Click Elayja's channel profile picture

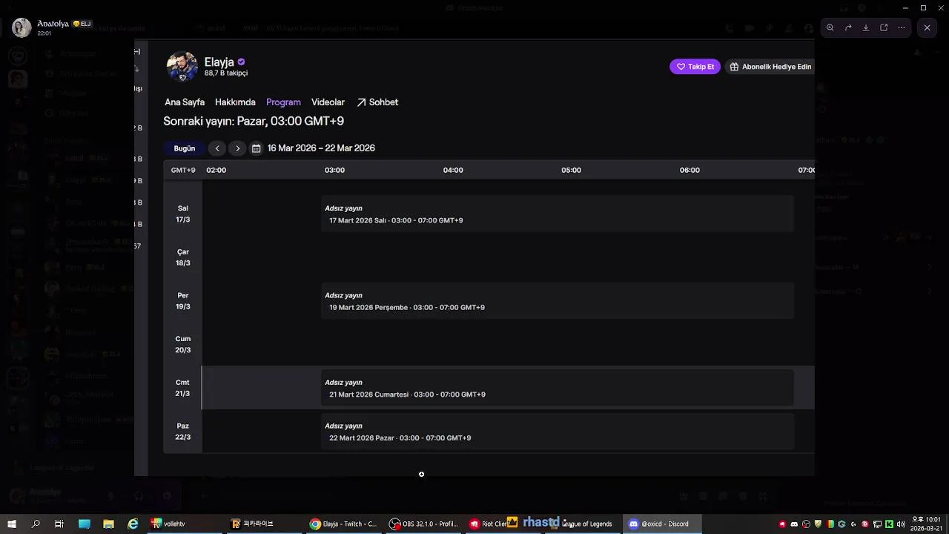(x=182, y=67)
